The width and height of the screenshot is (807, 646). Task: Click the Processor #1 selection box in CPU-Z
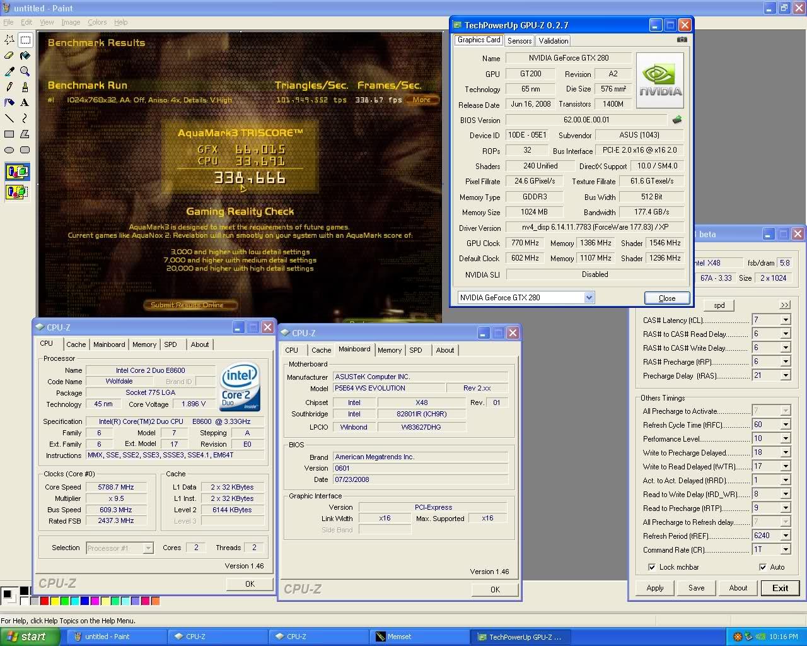[x=120, y=548]
